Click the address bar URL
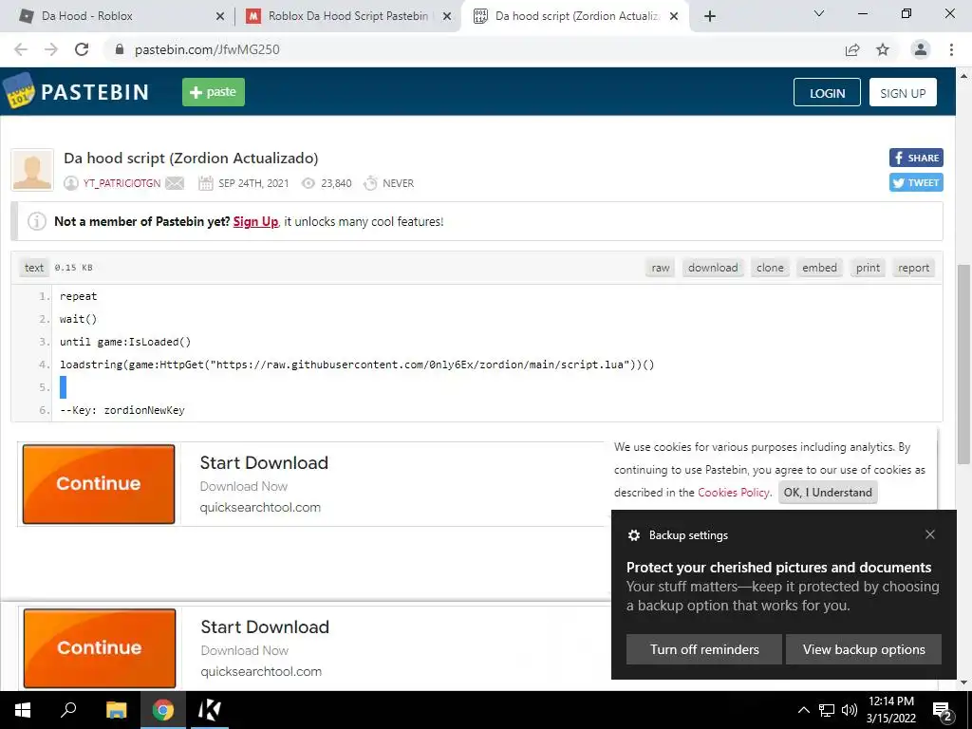Viewport: 972px width, 729px height. pos(207,49)
